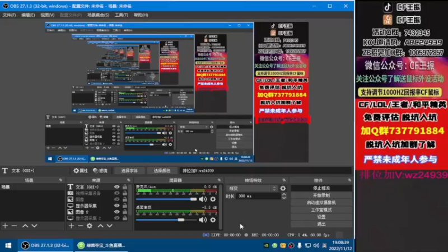Hide the 图像 2 source eye icon

tap(116, 212)
